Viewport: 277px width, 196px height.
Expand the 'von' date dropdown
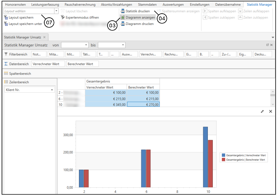coord(86,45)
